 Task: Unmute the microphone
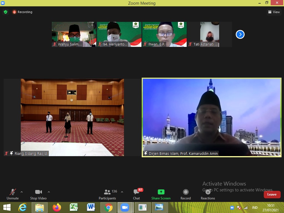(x=13, y=194)
